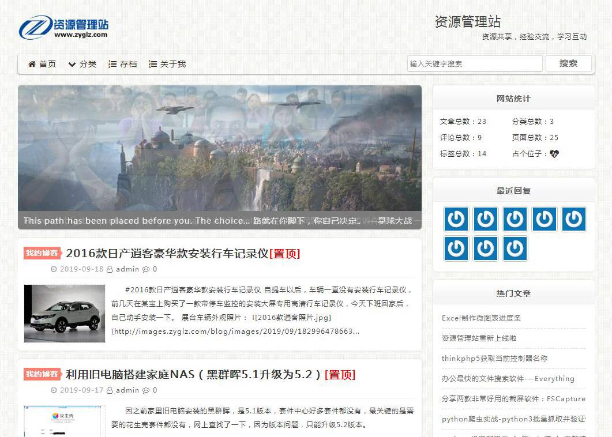Click the 搜索 button

point(568,63)
